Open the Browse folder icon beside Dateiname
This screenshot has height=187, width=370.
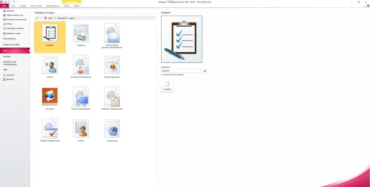pos(205,71)
